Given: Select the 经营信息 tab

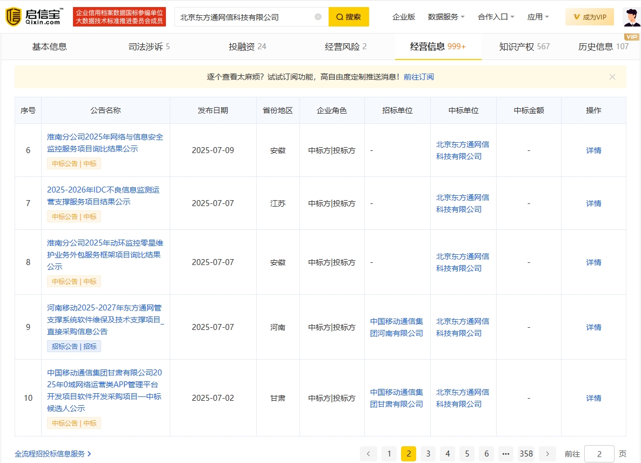Looking at the screenshot, I should click(438, 47).
